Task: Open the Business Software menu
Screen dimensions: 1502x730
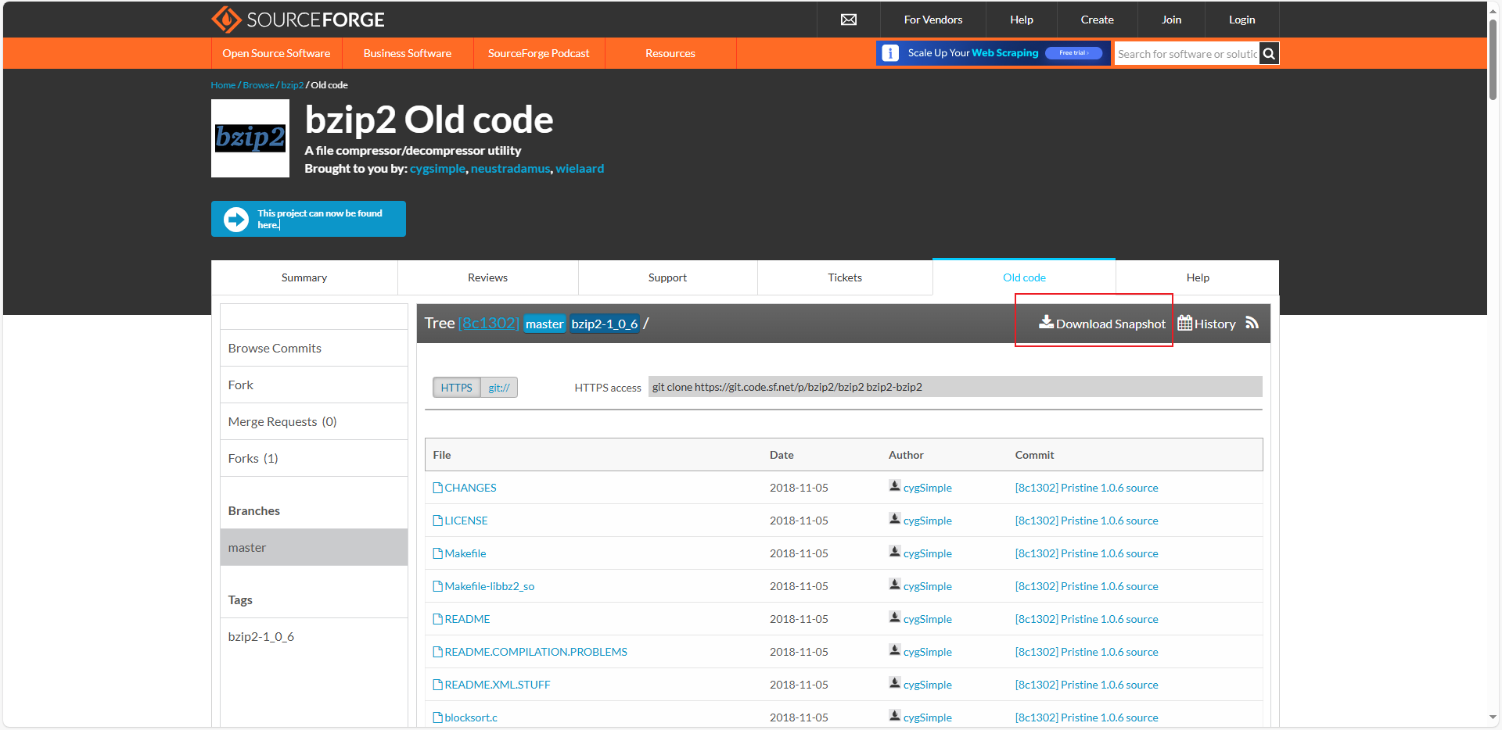Action: [x=408, y=53]
